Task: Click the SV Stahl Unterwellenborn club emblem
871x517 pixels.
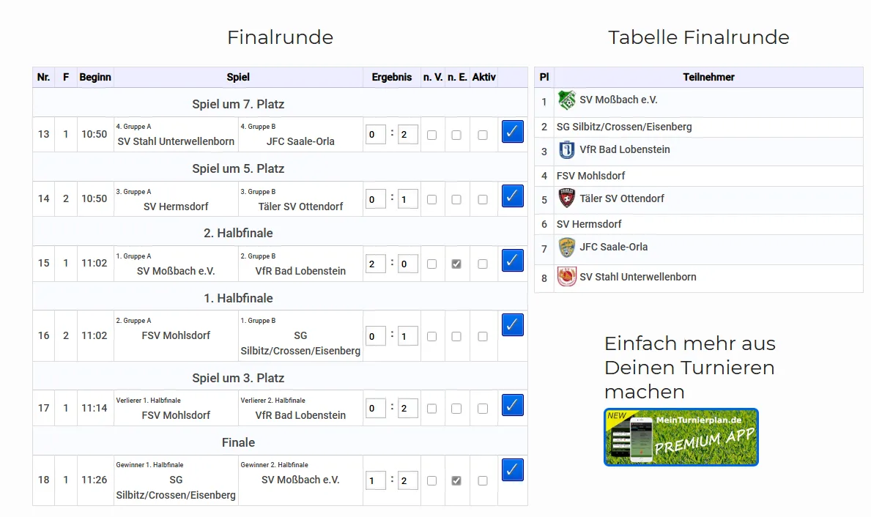Action: pos(566,277)
